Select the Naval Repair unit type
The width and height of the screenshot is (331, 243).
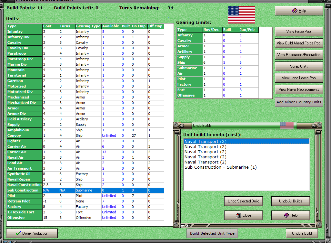coord(25,179)
